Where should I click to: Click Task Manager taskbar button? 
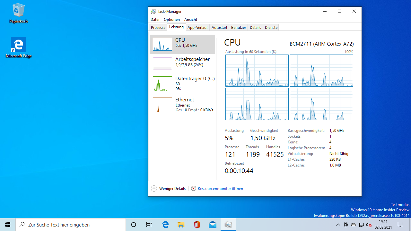(228, 225)
